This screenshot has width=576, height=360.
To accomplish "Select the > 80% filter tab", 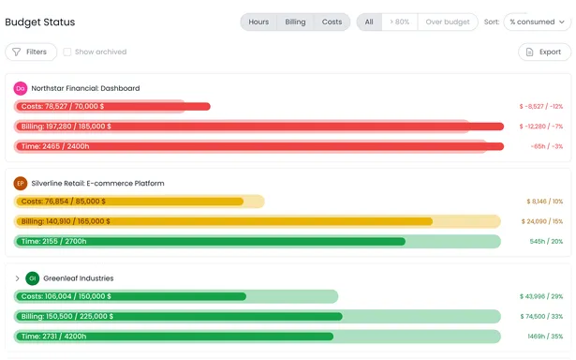I will pyautogui.click(x=400, y=22).
